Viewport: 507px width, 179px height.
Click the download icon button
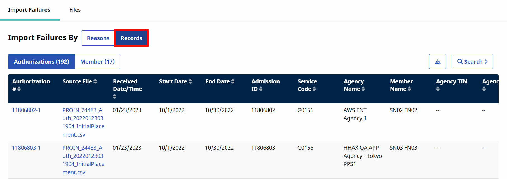click(x=438, y=62)
